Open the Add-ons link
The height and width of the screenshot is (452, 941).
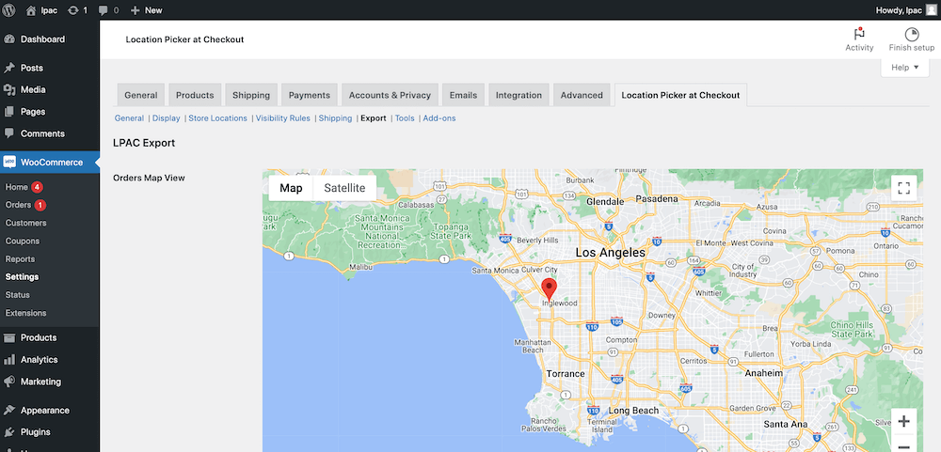[x=439, y=118]
